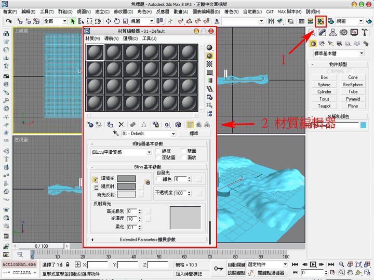Select the second material sample slot
Screen dimensions: 374x280
(x=114, y=52)
